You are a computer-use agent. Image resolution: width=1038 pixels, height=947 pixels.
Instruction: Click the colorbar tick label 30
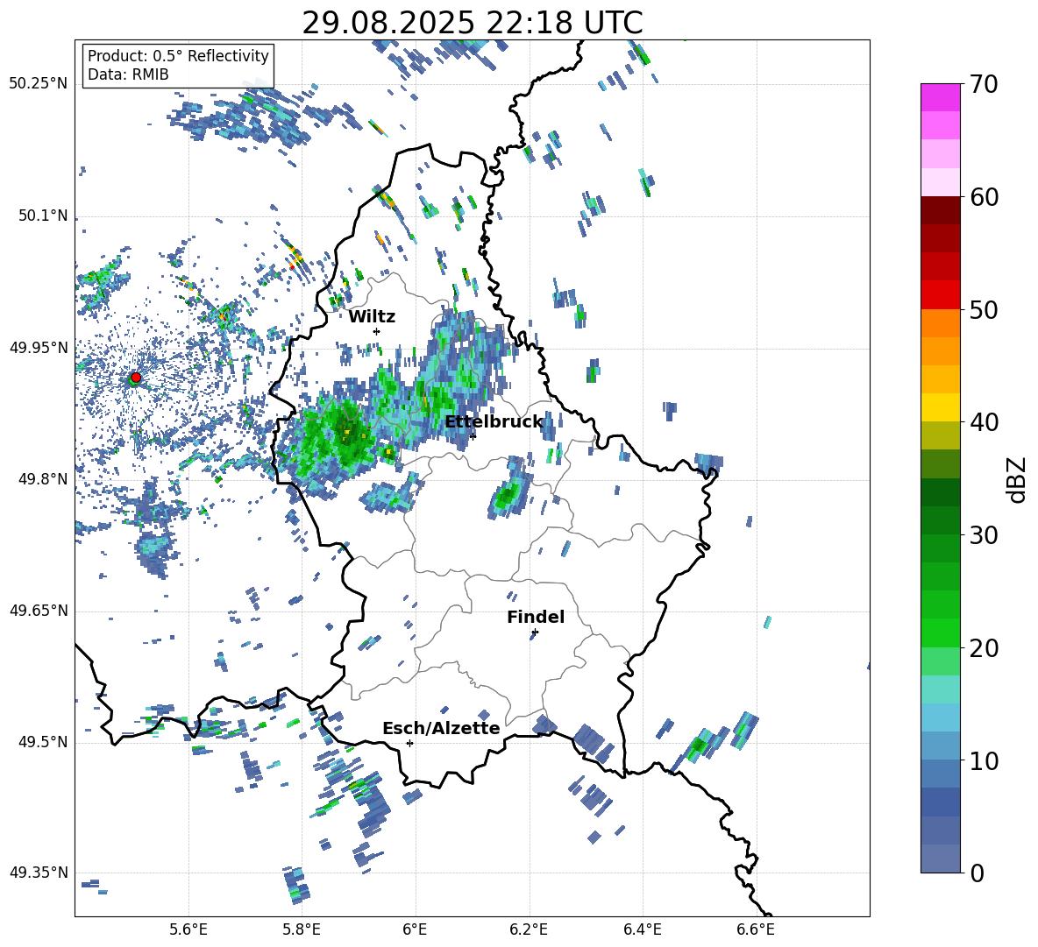click(x=984, y=535)
